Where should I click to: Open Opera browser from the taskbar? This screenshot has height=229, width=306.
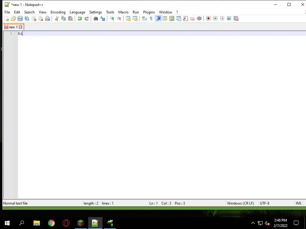click(x=66, y=223)
